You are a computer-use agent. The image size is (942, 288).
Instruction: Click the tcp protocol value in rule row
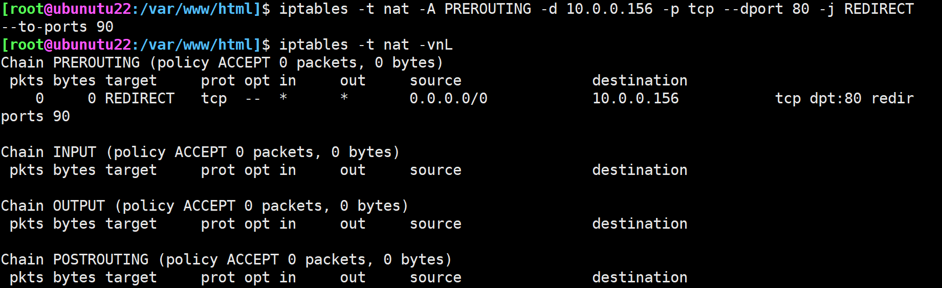(x=214, y=98)
